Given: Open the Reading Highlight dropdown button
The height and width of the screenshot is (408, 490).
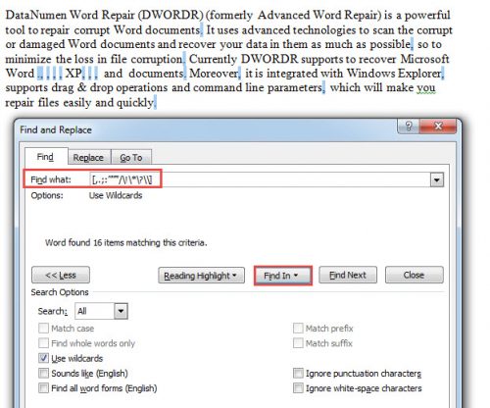Looking at the screenshot, I should tap(201, 276).
